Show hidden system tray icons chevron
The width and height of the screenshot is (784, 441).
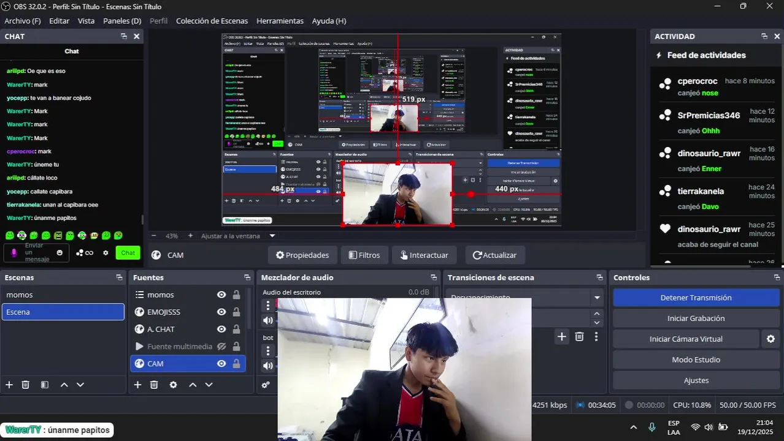(x=634, y=427)
